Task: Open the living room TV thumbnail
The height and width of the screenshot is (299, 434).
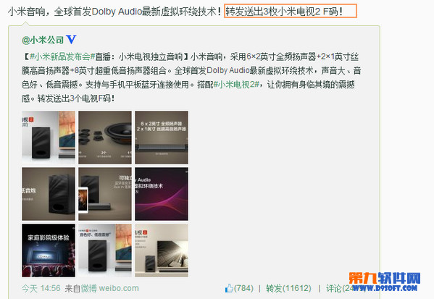Action: pyautogui.click(x=162, y=250)
